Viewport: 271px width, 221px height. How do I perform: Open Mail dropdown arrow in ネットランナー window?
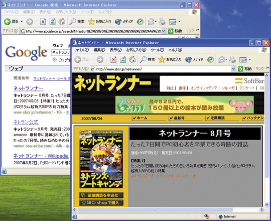coord(226,59)
